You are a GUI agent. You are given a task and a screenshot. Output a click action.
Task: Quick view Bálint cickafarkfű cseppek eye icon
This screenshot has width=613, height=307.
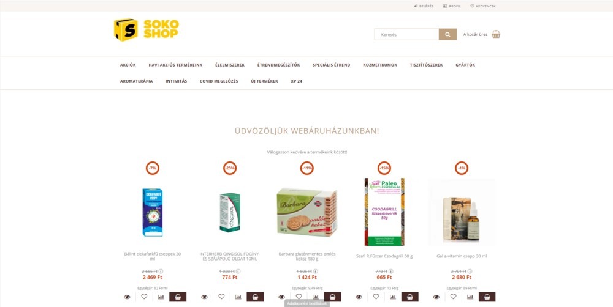[x=127, y=297]
